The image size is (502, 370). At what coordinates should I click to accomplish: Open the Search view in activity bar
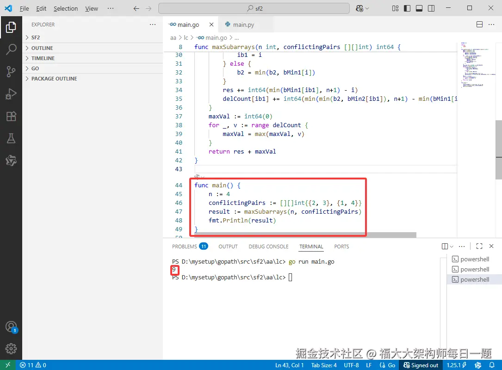pyautogui.click(x=11, y=49)
